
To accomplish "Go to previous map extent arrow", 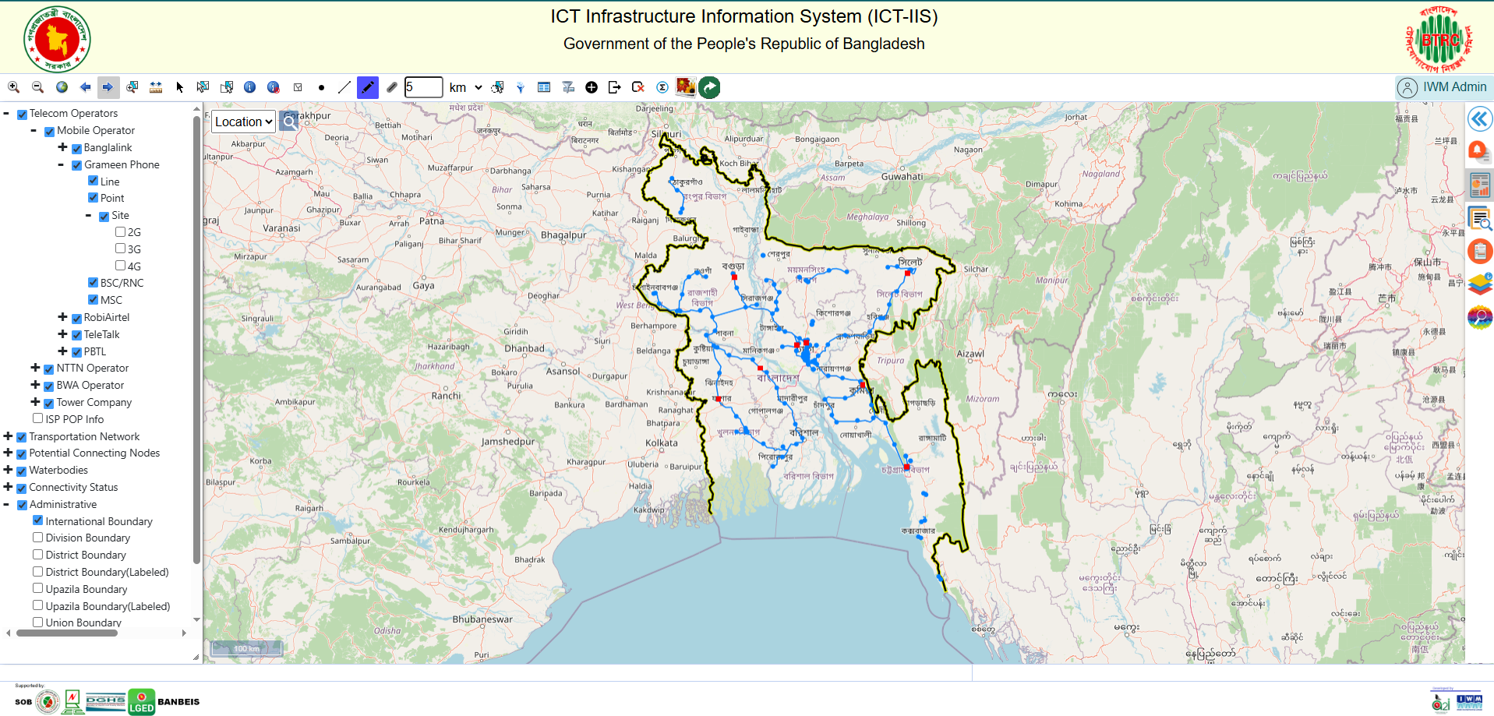I will tap(85, 87).
